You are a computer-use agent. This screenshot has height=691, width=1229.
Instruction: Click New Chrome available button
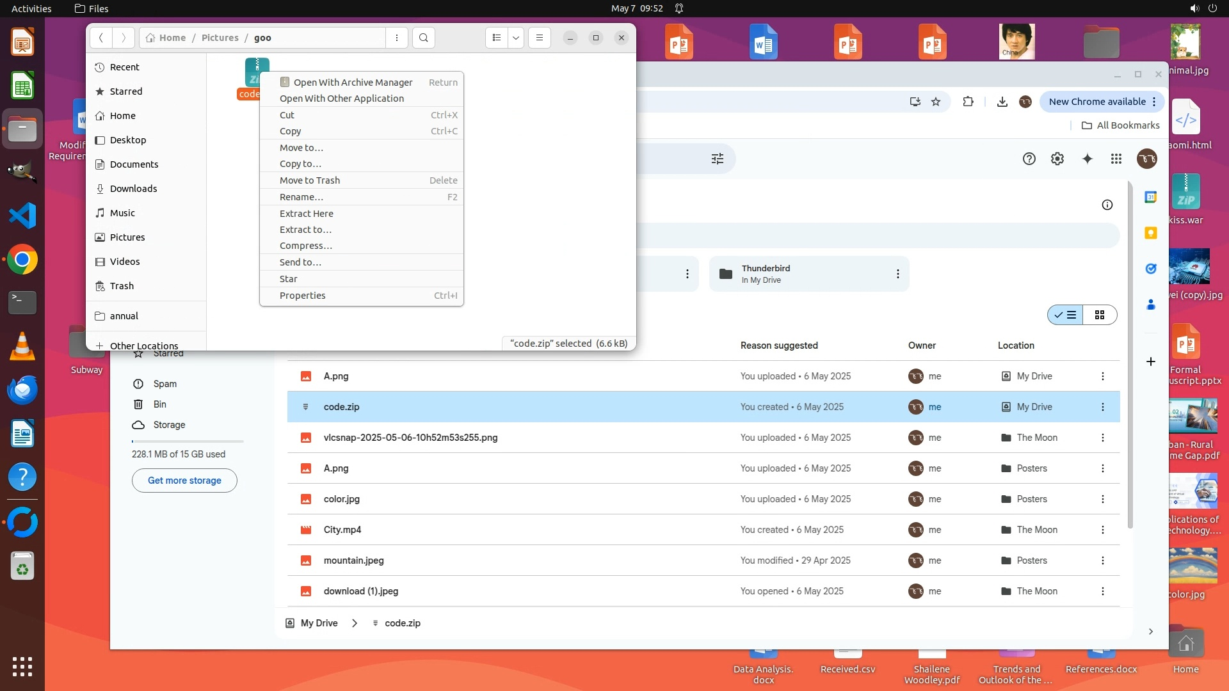tap(1097, 102)
